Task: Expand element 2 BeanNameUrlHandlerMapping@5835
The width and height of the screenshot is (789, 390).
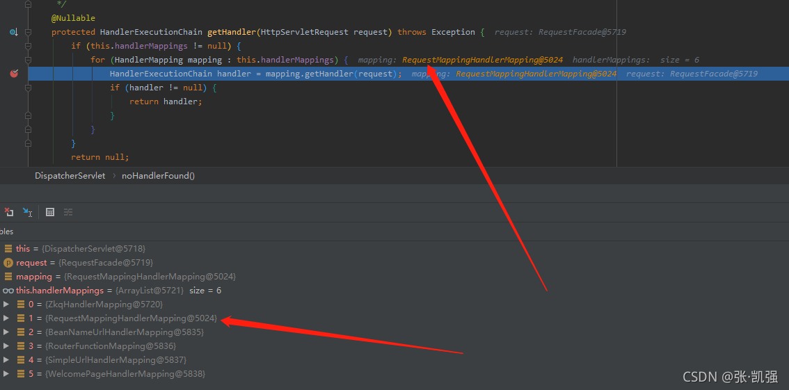Action: pos(6,332)
